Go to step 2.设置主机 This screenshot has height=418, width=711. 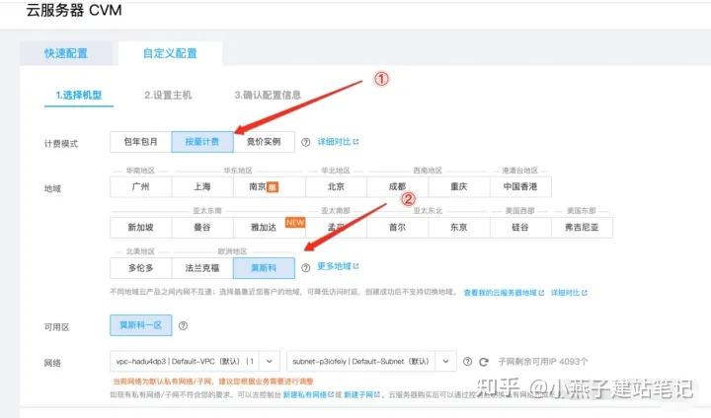coord(168,95)
